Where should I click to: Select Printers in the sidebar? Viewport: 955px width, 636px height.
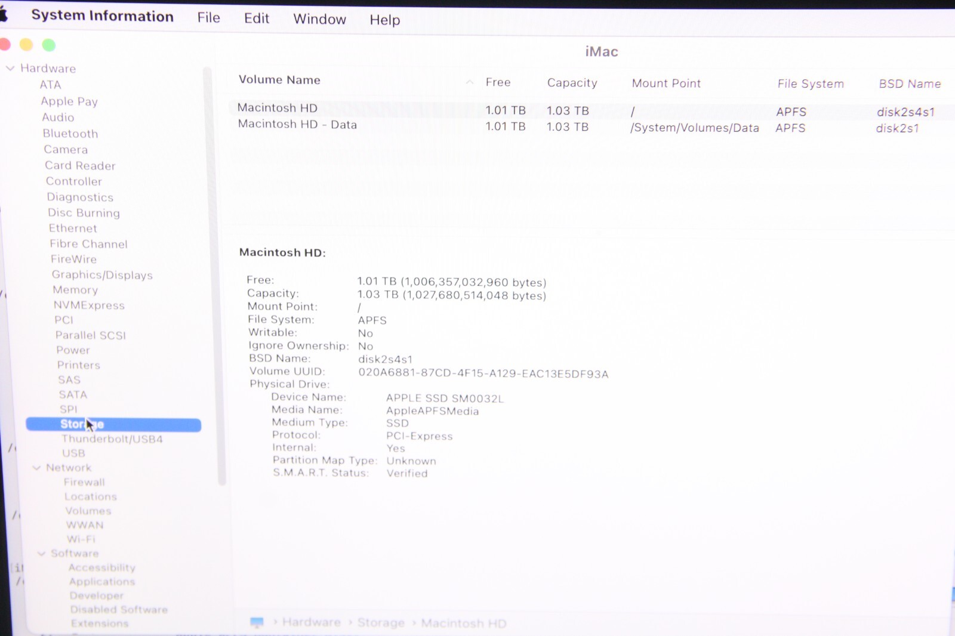pyautogui.click(x=79, y=365)
